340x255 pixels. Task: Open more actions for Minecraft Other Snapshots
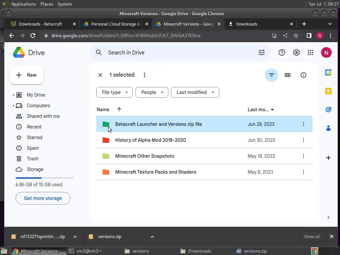[x=303, y=156]
